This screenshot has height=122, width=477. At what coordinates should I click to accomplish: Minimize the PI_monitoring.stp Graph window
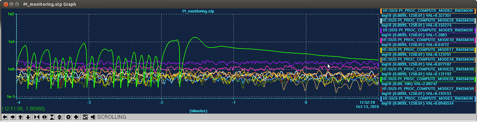click(11, 4)
